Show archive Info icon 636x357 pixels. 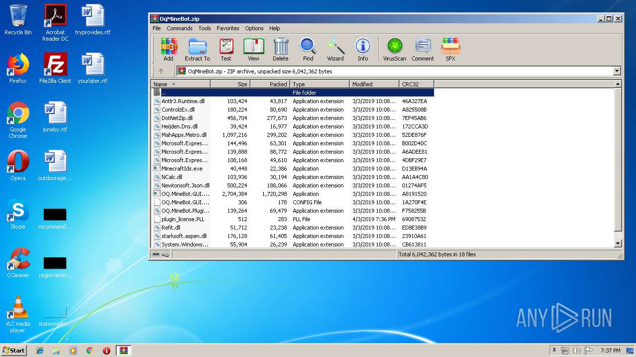363,50
